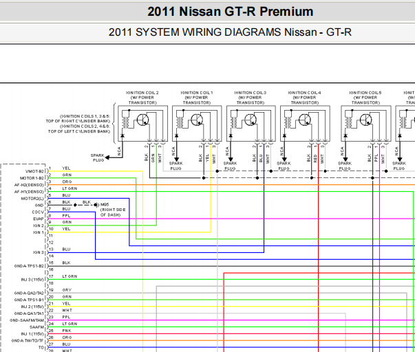Click the transistor symbol inside Ignition Coil 1
415x352 pixels.
coord(197,120)
